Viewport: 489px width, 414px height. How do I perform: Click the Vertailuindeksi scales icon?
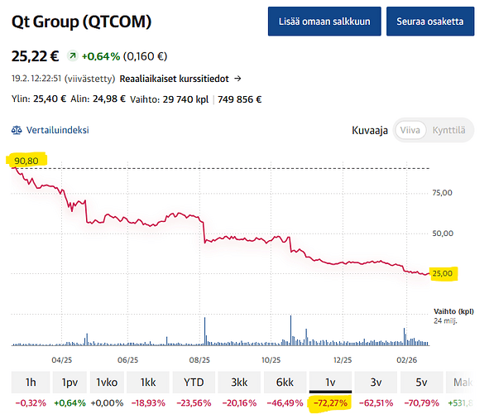(x=17, y=130)
